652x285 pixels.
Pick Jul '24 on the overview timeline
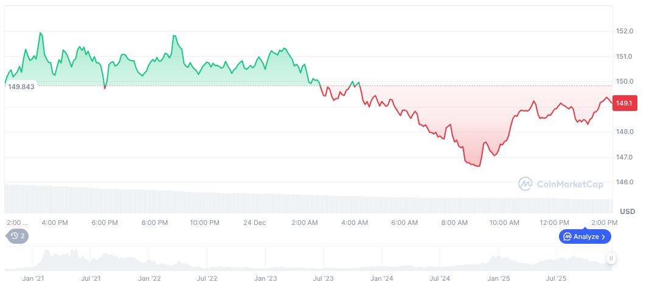coord(440,278)
